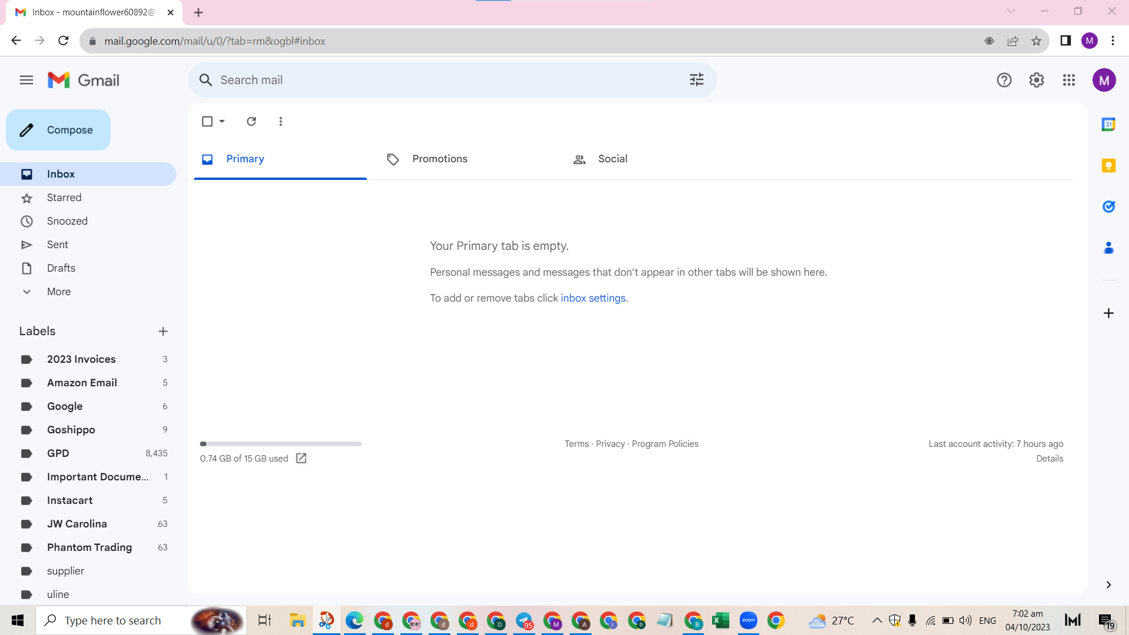Open Google apps grid
Image resolution: width=1129 pixels, height=635 pixels.
[x=1069, y=80]
